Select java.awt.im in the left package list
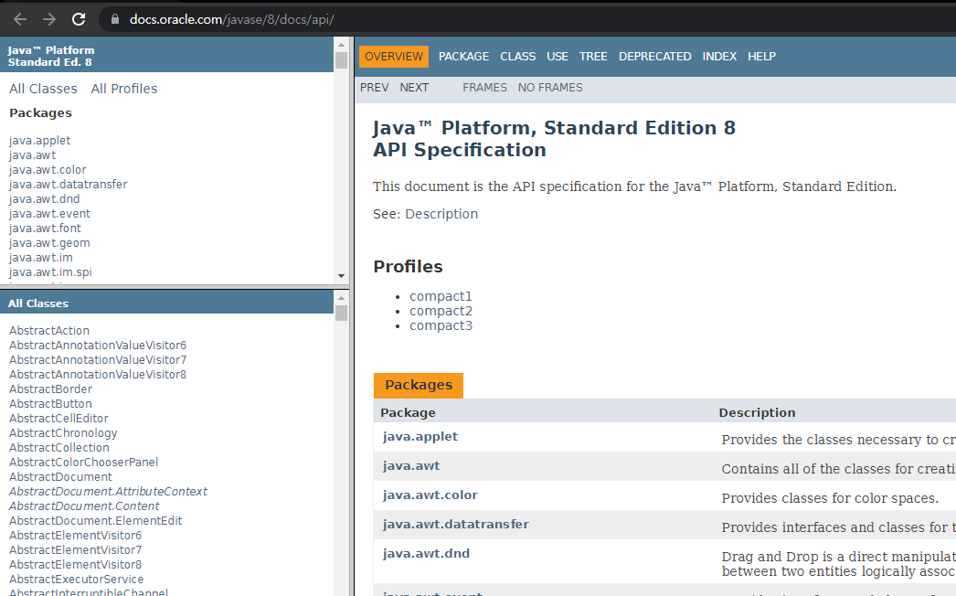The width and height of the screenshot is (956, 596). 40,258
